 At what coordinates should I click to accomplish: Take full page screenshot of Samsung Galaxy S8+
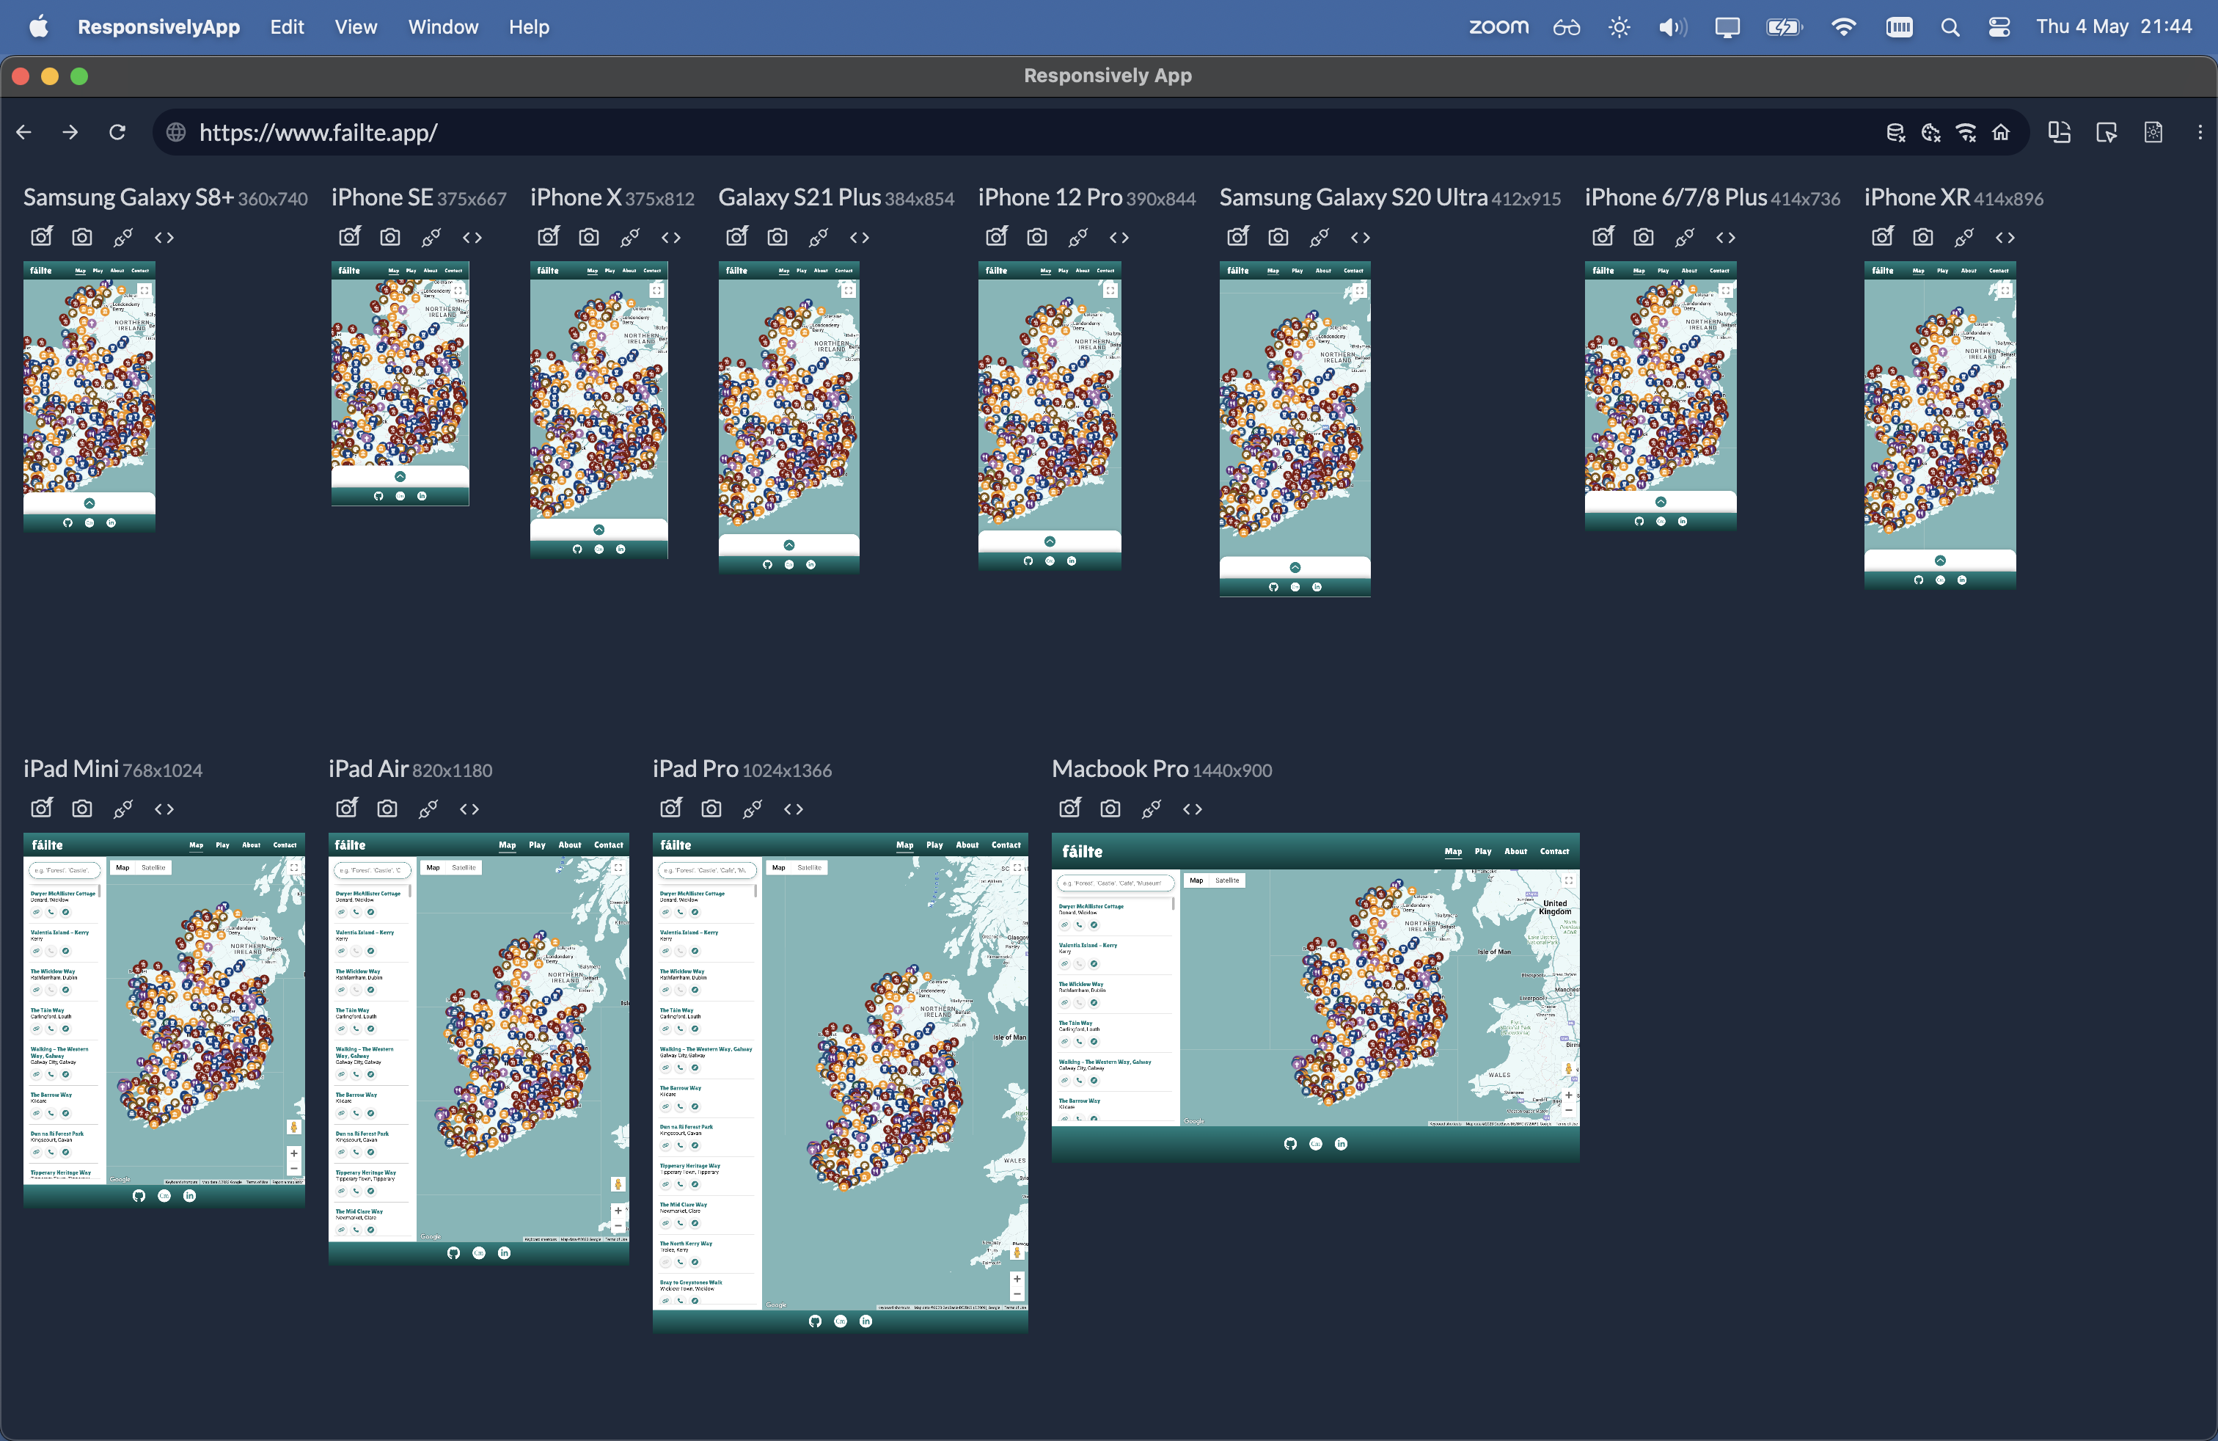point(82,237)
